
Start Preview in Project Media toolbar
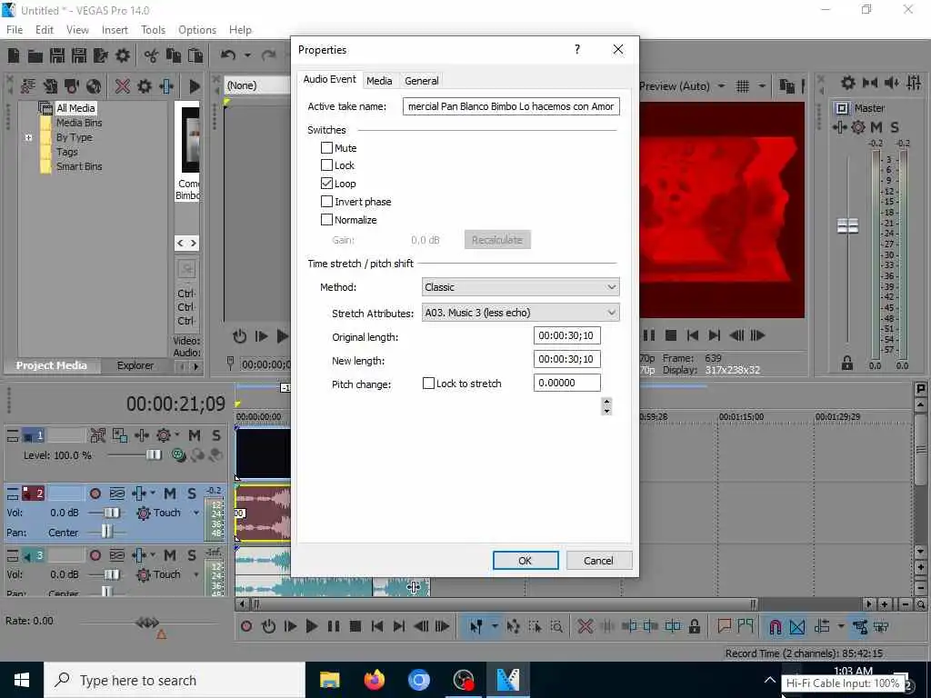(x=195, y=86)
